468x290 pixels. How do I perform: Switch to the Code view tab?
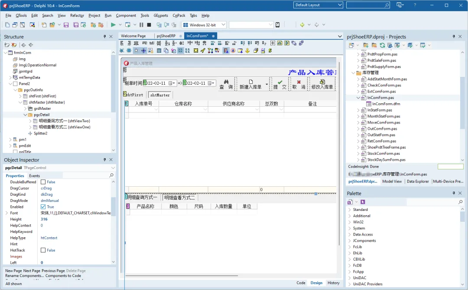click(301, 283)
